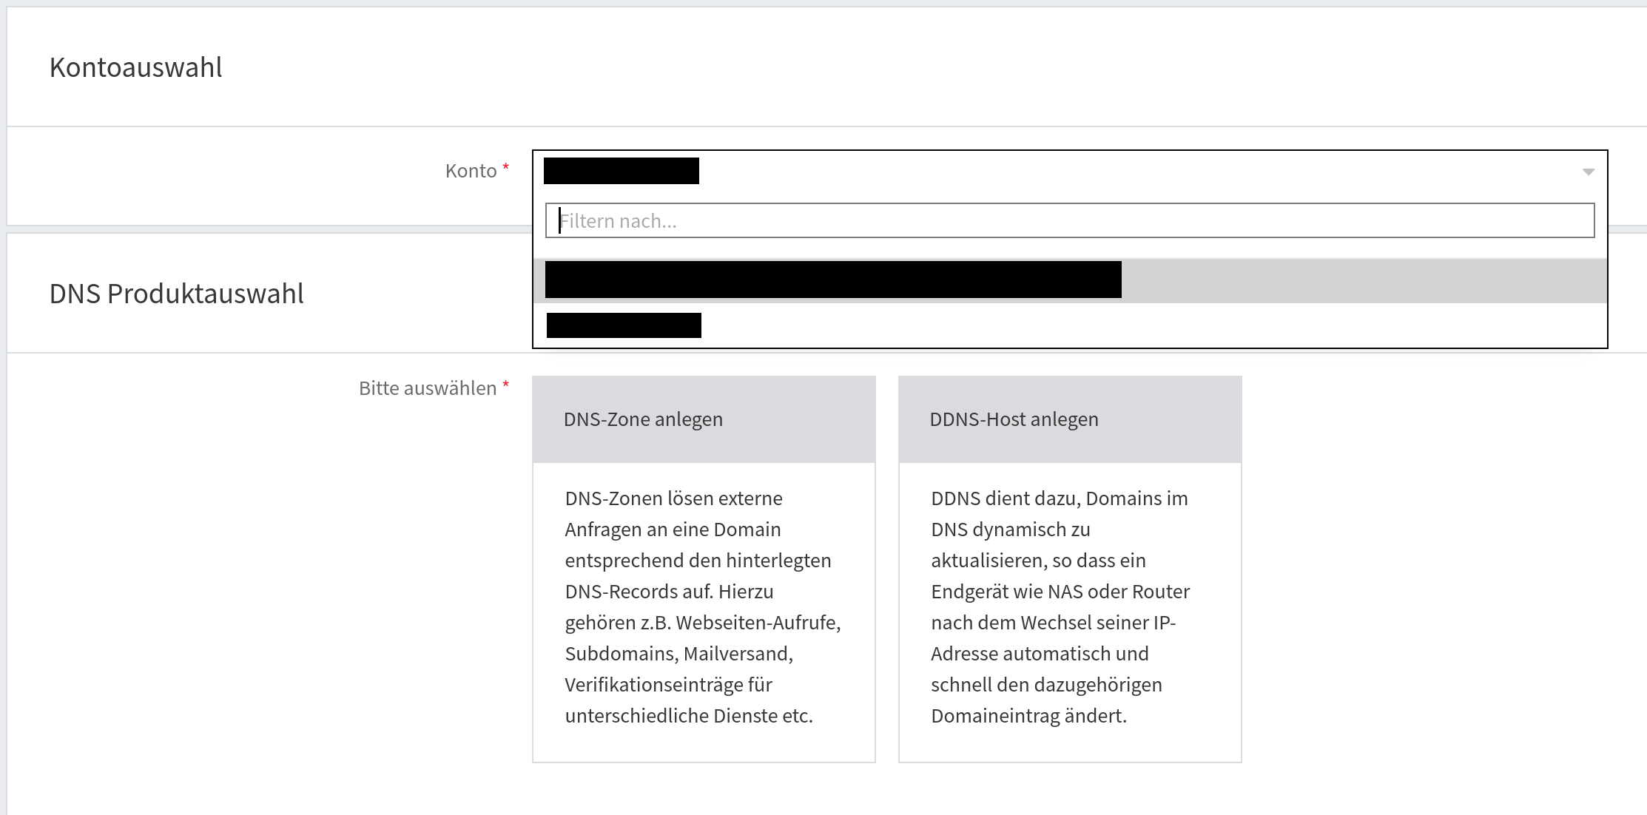Click the red asterisk beside Bitte auswählen
This screenshot has height=815, width=1647.
(x=506, y=385)
